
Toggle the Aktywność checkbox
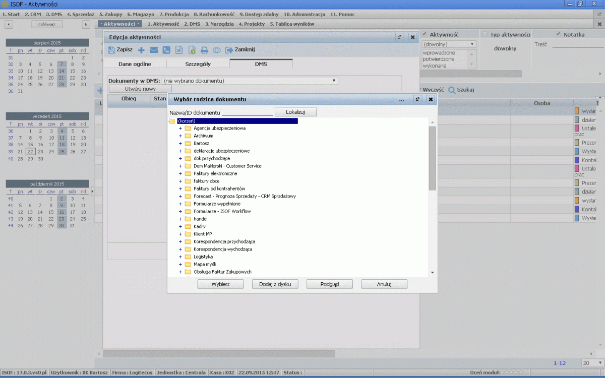(x=425, y=34)
